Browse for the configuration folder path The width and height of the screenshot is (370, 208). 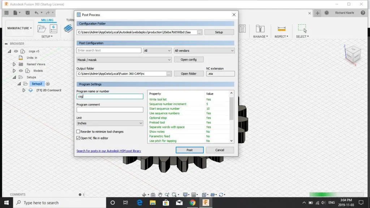[x=199, y=32]
